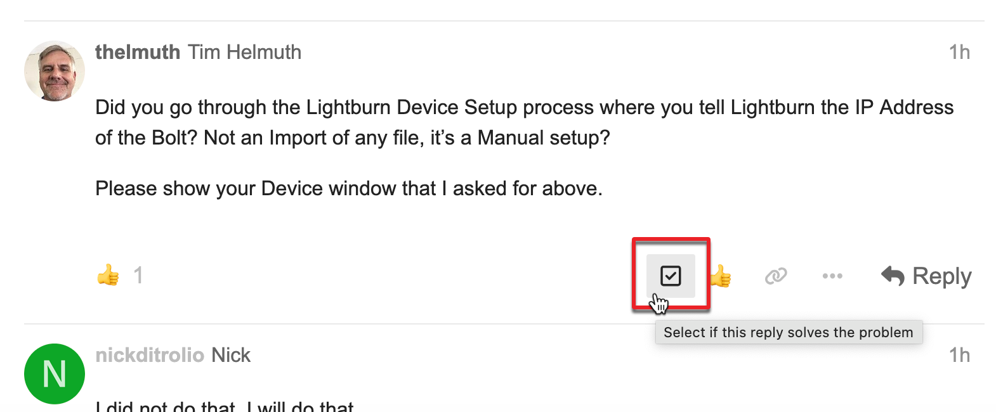Open thelmuth's profile photo avatar
The image size is (996, 412).
(x=55, y=71)
